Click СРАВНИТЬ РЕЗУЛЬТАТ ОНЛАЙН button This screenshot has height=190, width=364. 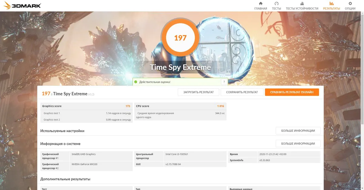[x=292, y=92]
